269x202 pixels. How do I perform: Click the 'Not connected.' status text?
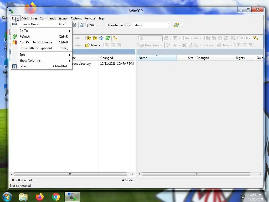(21, 186)
